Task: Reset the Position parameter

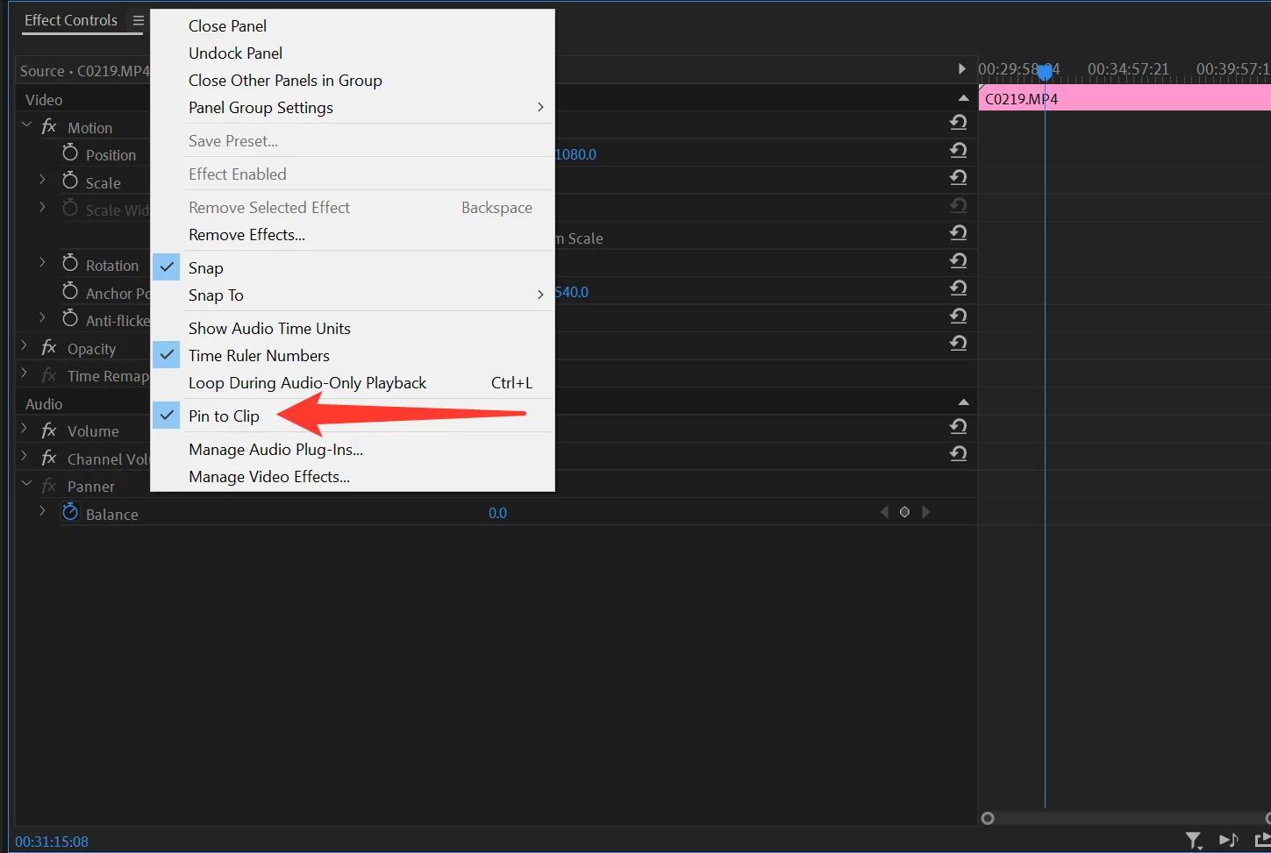Action: point(959,150)
